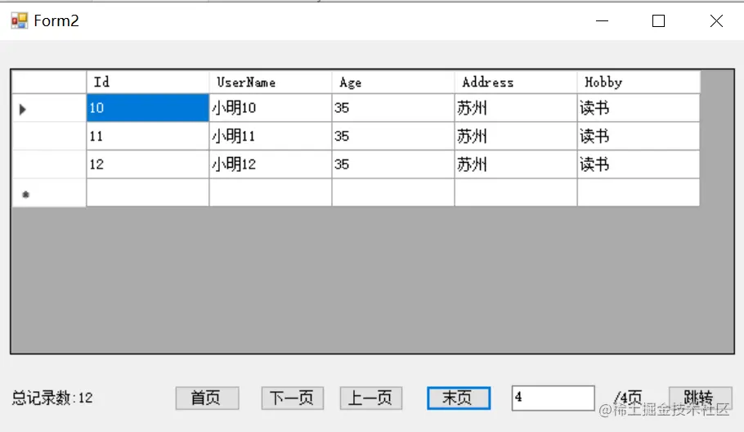744x432 pixels.
Task: Select the Id cell with value 12
Action: [x=147, y=164]
